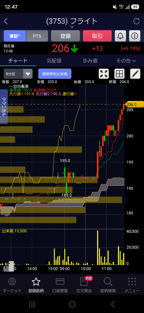Open the 5分足 timeframe dropdown
The image size is (144, 313).
[18, 74]
